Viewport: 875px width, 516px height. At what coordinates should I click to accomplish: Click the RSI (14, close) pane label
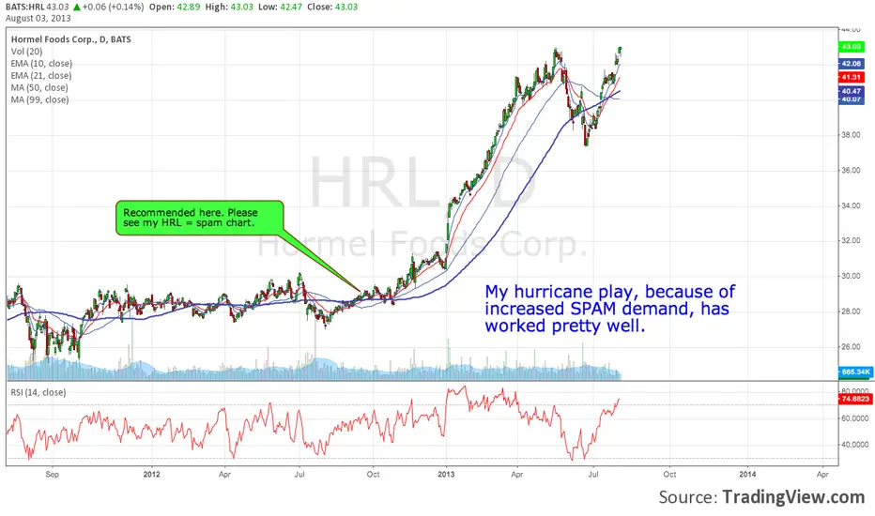(x=38, y=392)
